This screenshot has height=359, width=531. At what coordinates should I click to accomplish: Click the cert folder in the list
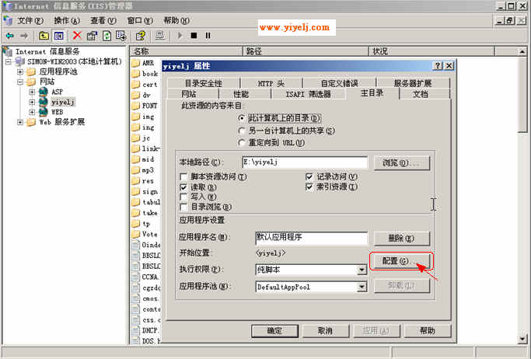(149, 85)
